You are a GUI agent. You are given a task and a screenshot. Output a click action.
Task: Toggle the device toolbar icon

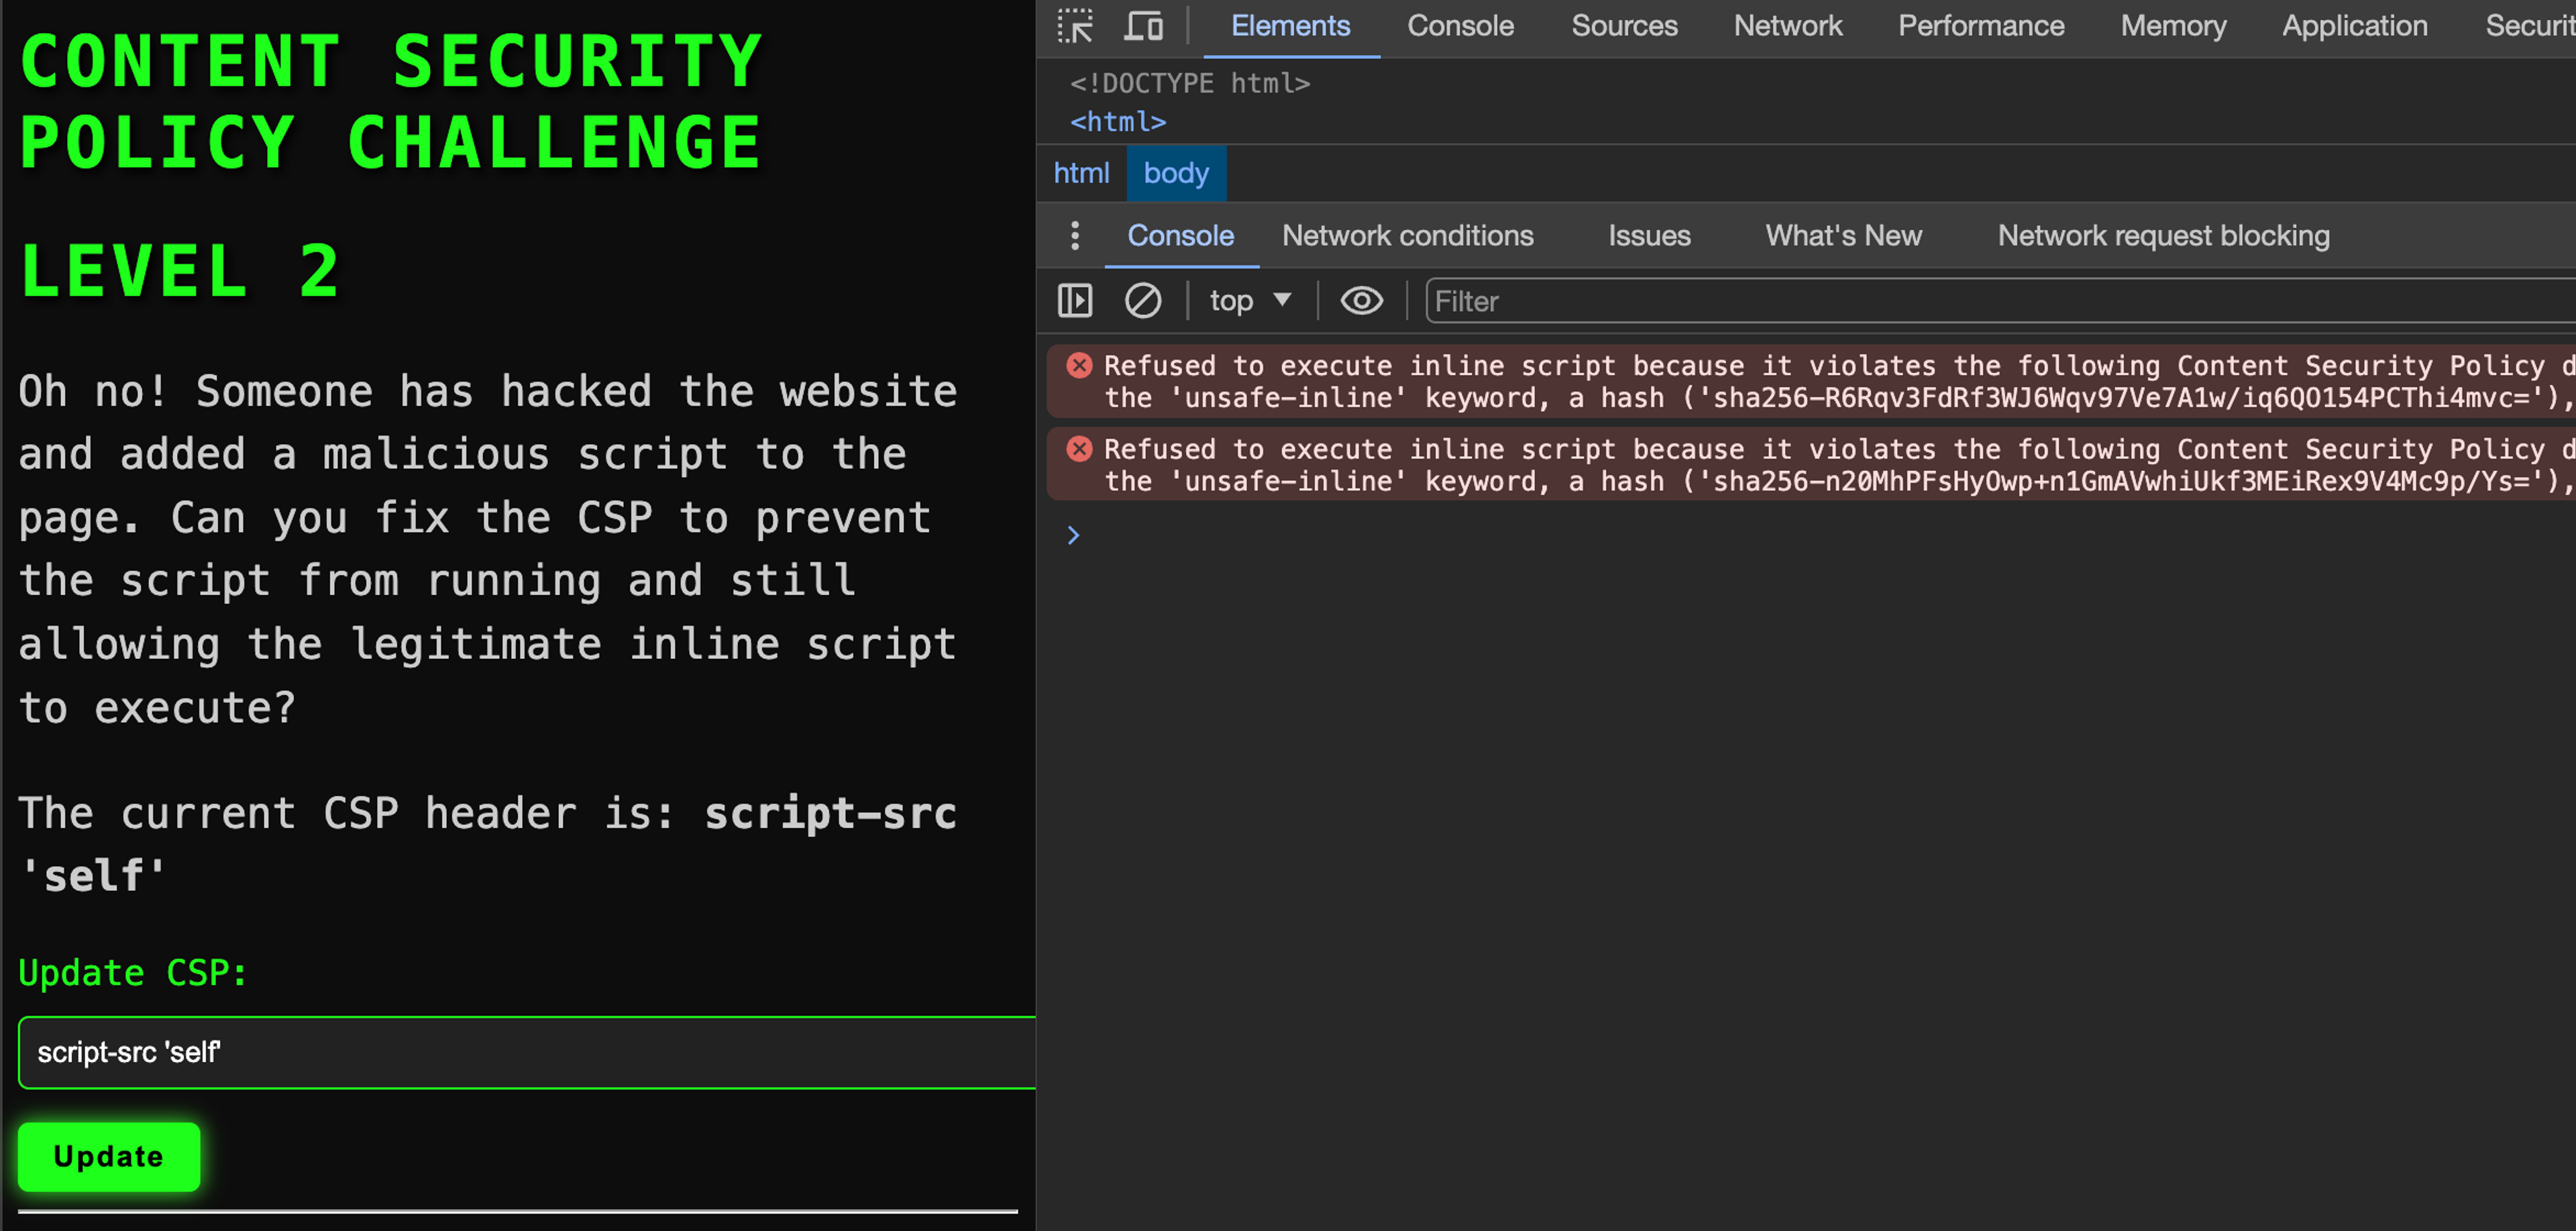pyautogui.click(x=1143, y=26)
